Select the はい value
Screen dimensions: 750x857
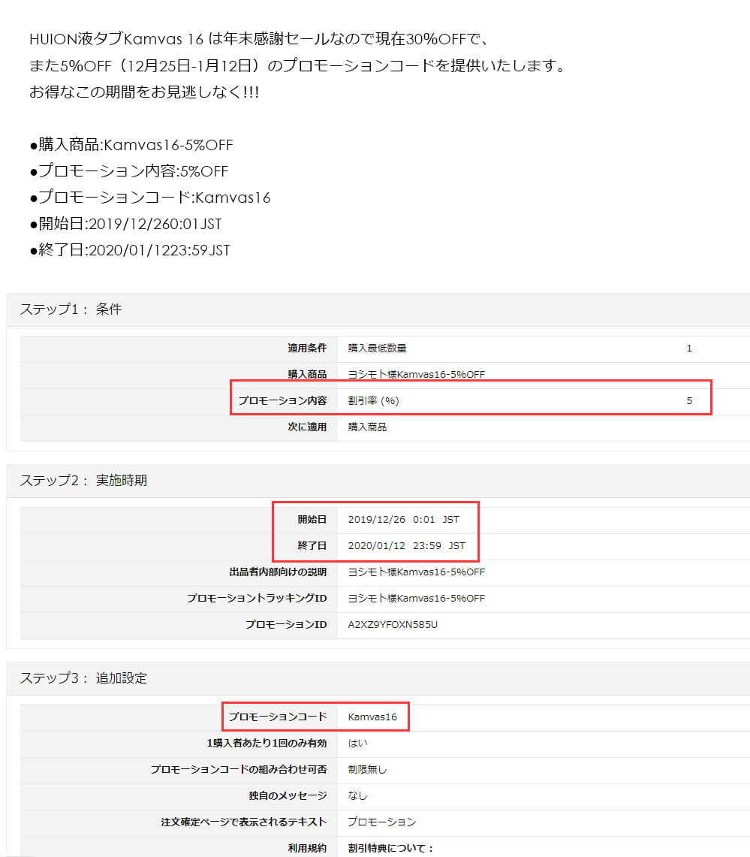358,743
